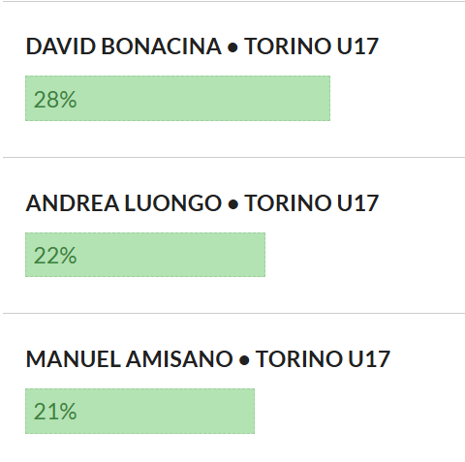Click the 22% green result bar
Image resolution: width=465 pixels, height=462 pixels.
point(145,255)
